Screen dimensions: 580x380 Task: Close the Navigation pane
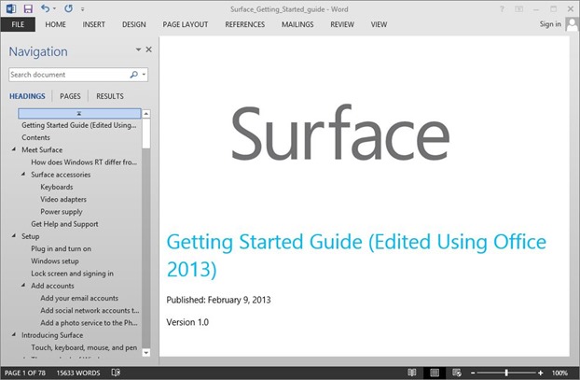click(148, 49)
